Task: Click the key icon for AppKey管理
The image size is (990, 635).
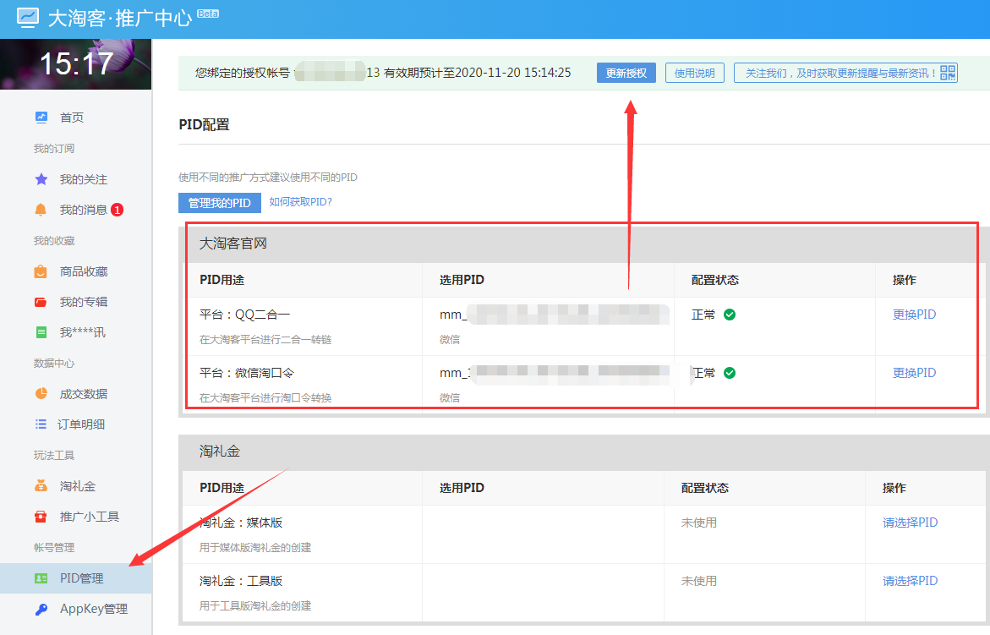Action: (x=41, y=609)
